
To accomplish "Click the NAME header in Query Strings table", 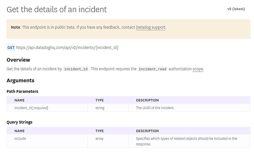I will pyautogui.click(x=20, y=131).
